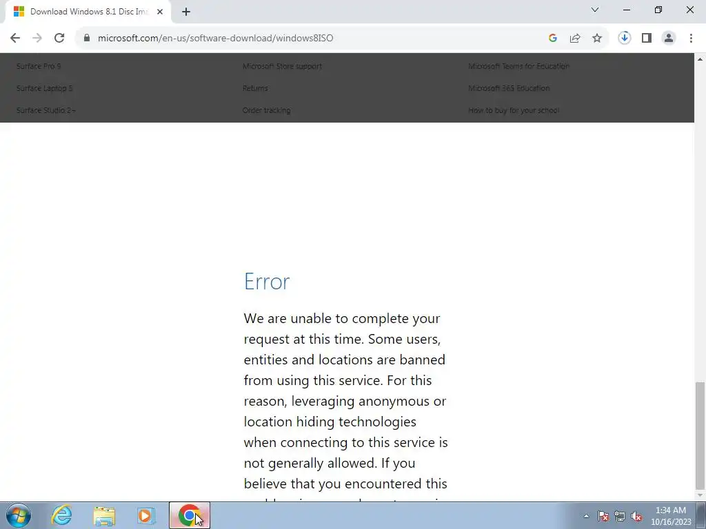Launch Internet Explorer from taskbar
Screen dimensions: 706x529
click(x=61, y=515)
